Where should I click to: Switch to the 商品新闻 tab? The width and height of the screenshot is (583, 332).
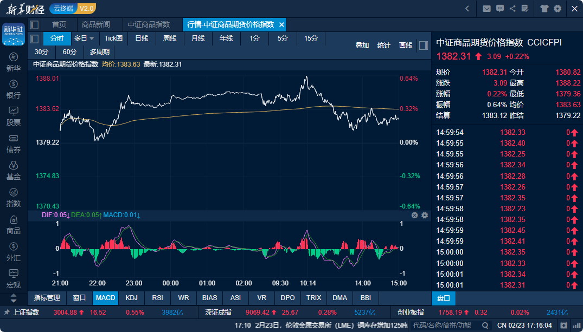coord(95,25)
